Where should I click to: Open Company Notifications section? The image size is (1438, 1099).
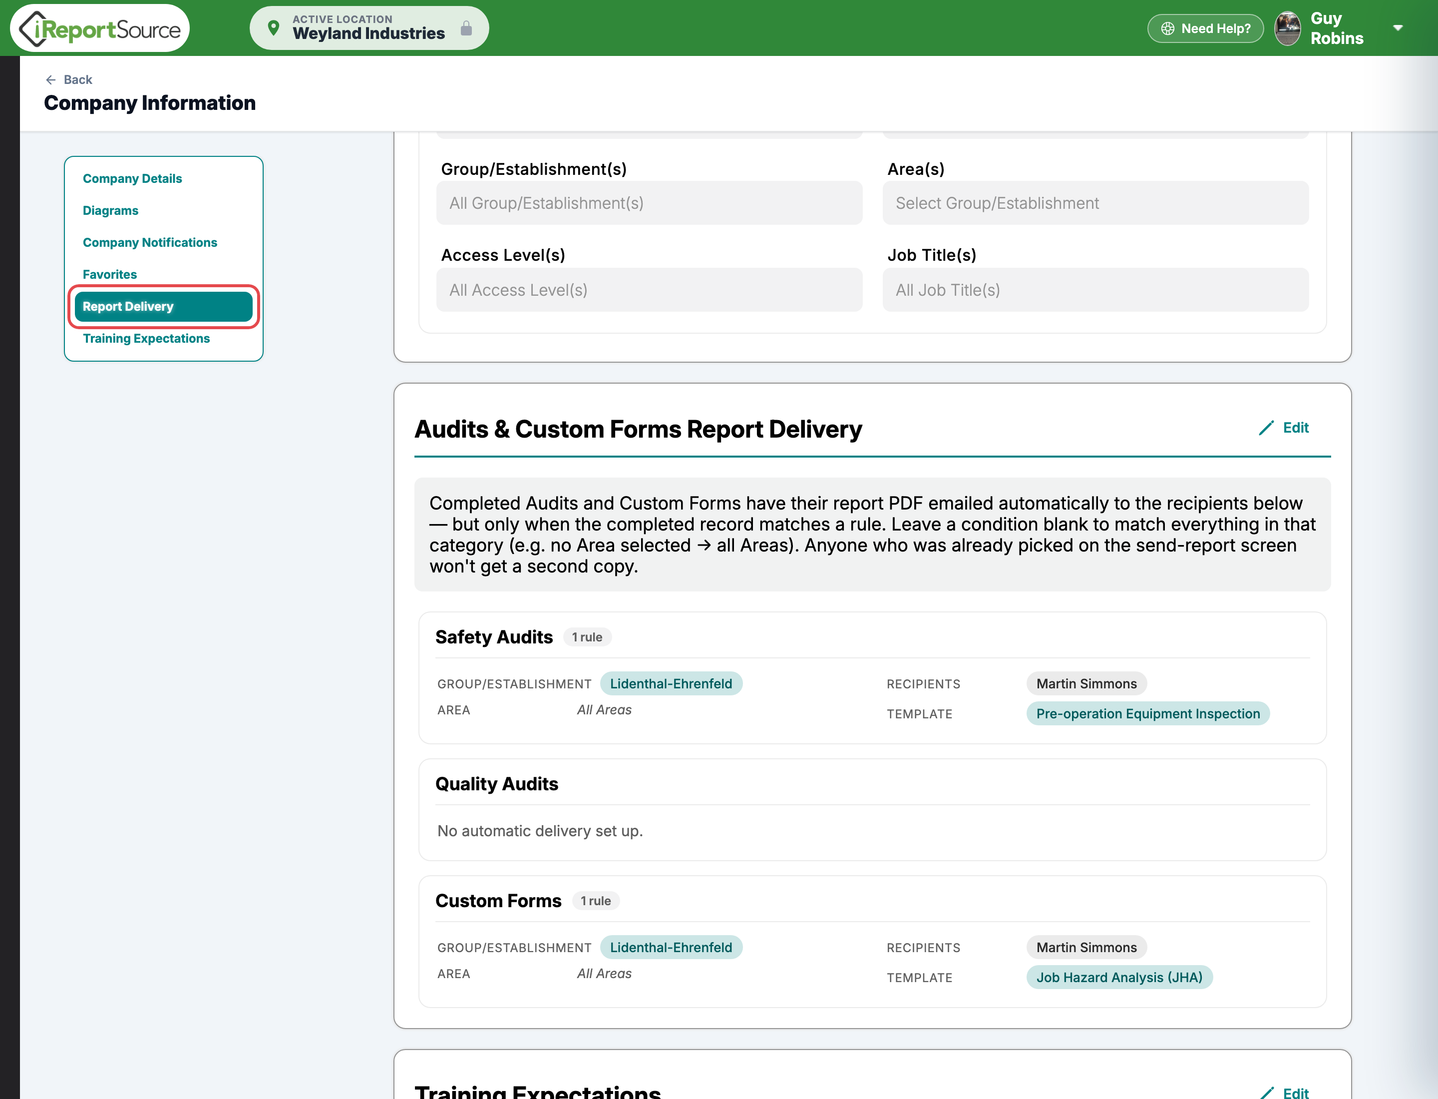click(150, 243)
